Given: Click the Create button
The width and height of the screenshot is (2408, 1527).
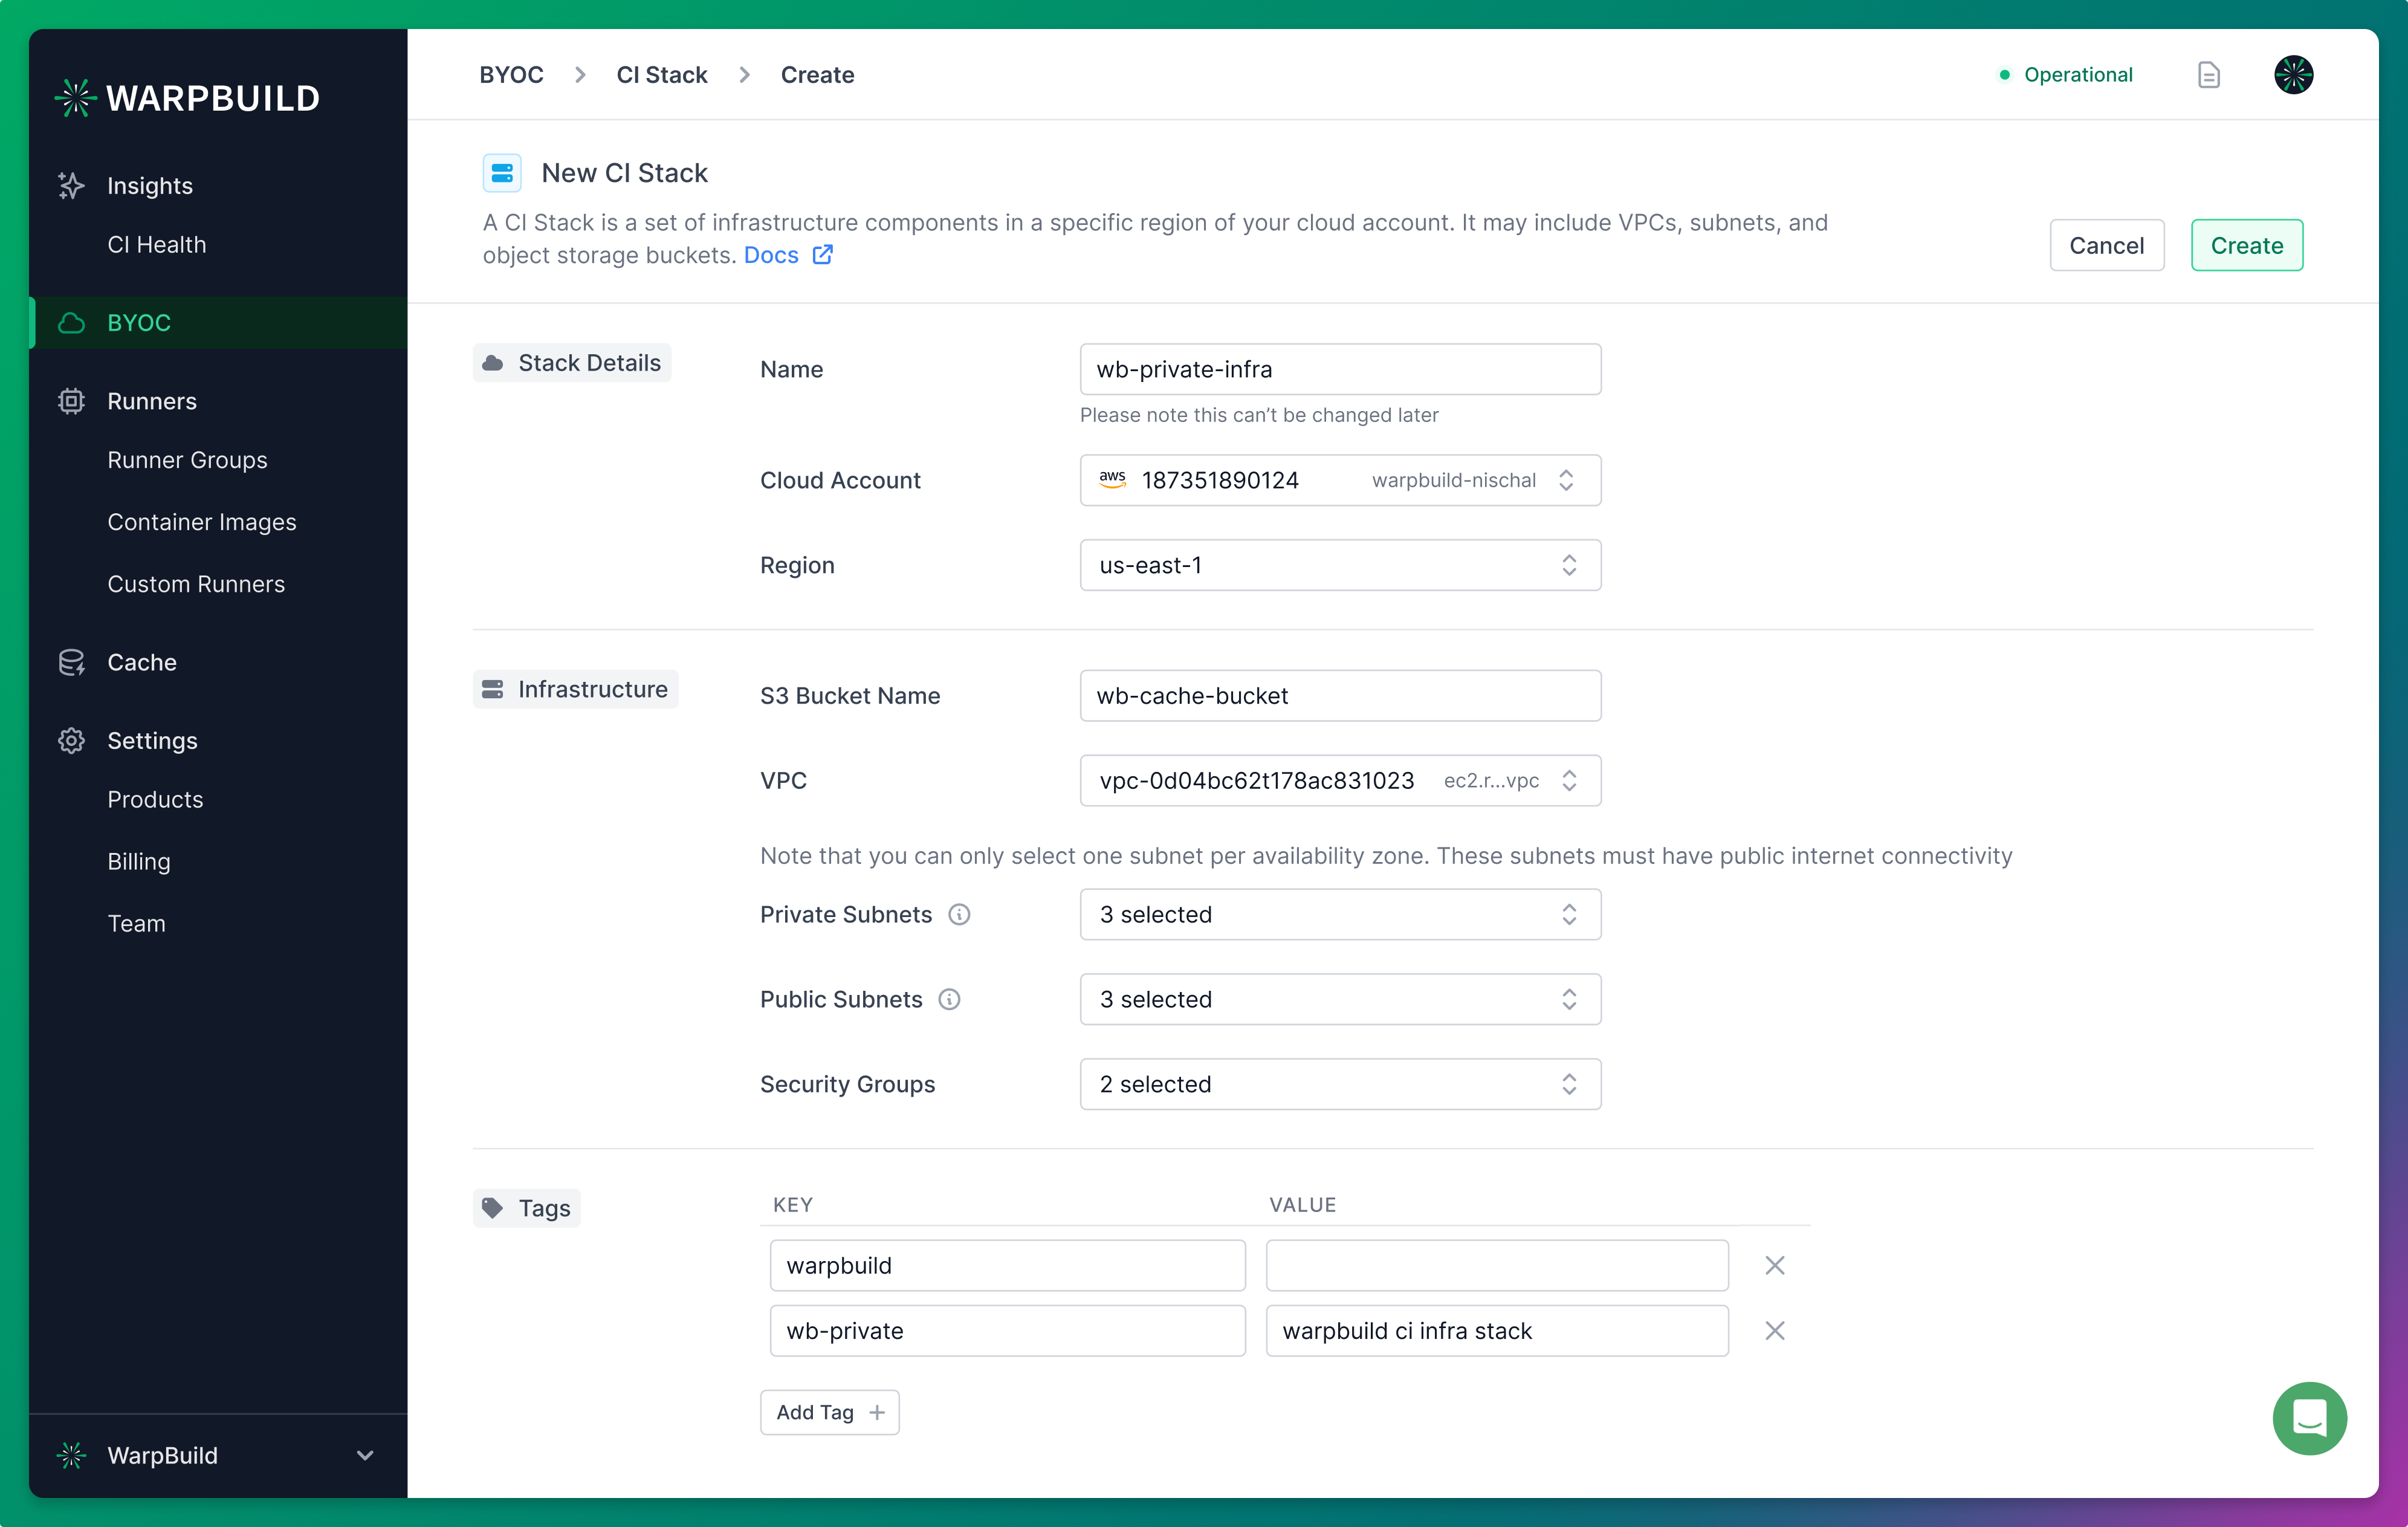Looking at the screenshot, I should click(x=2248, y=245).
